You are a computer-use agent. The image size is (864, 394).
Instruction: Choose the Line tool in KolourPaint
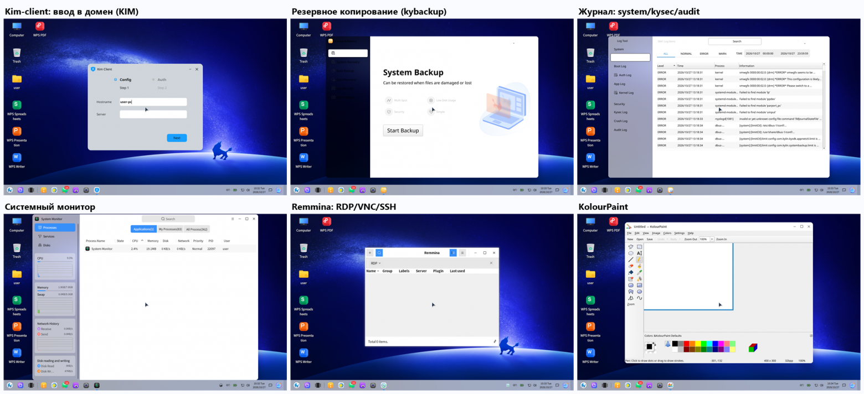pyautogui.click(x=631, y=260)
